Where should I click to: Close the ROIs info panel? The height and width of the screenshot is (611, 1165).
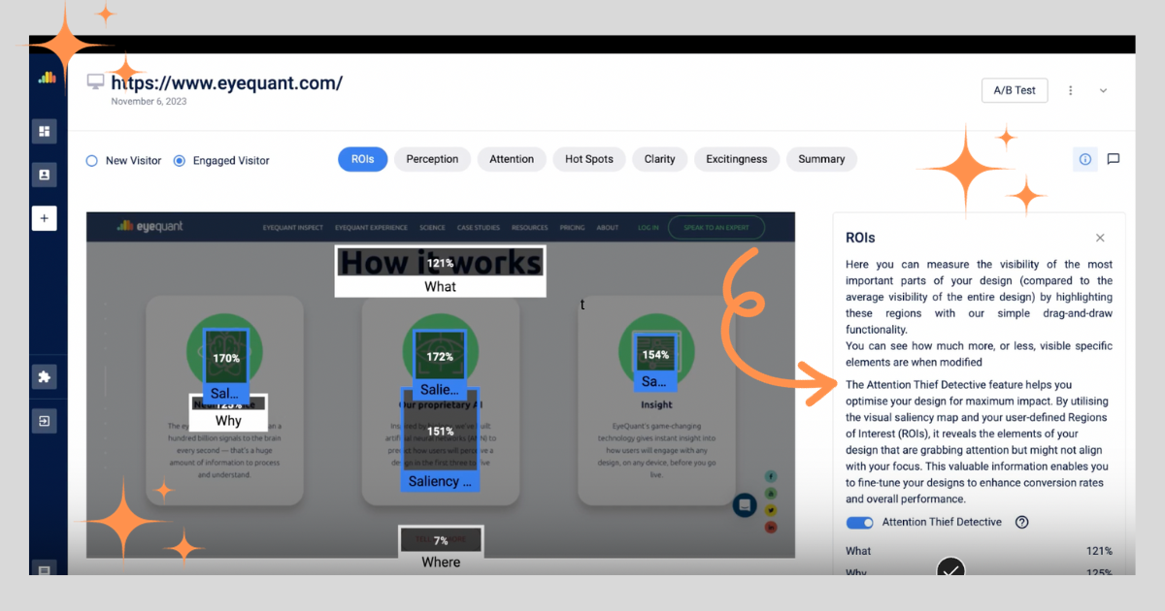click(x=1100, y=238)
